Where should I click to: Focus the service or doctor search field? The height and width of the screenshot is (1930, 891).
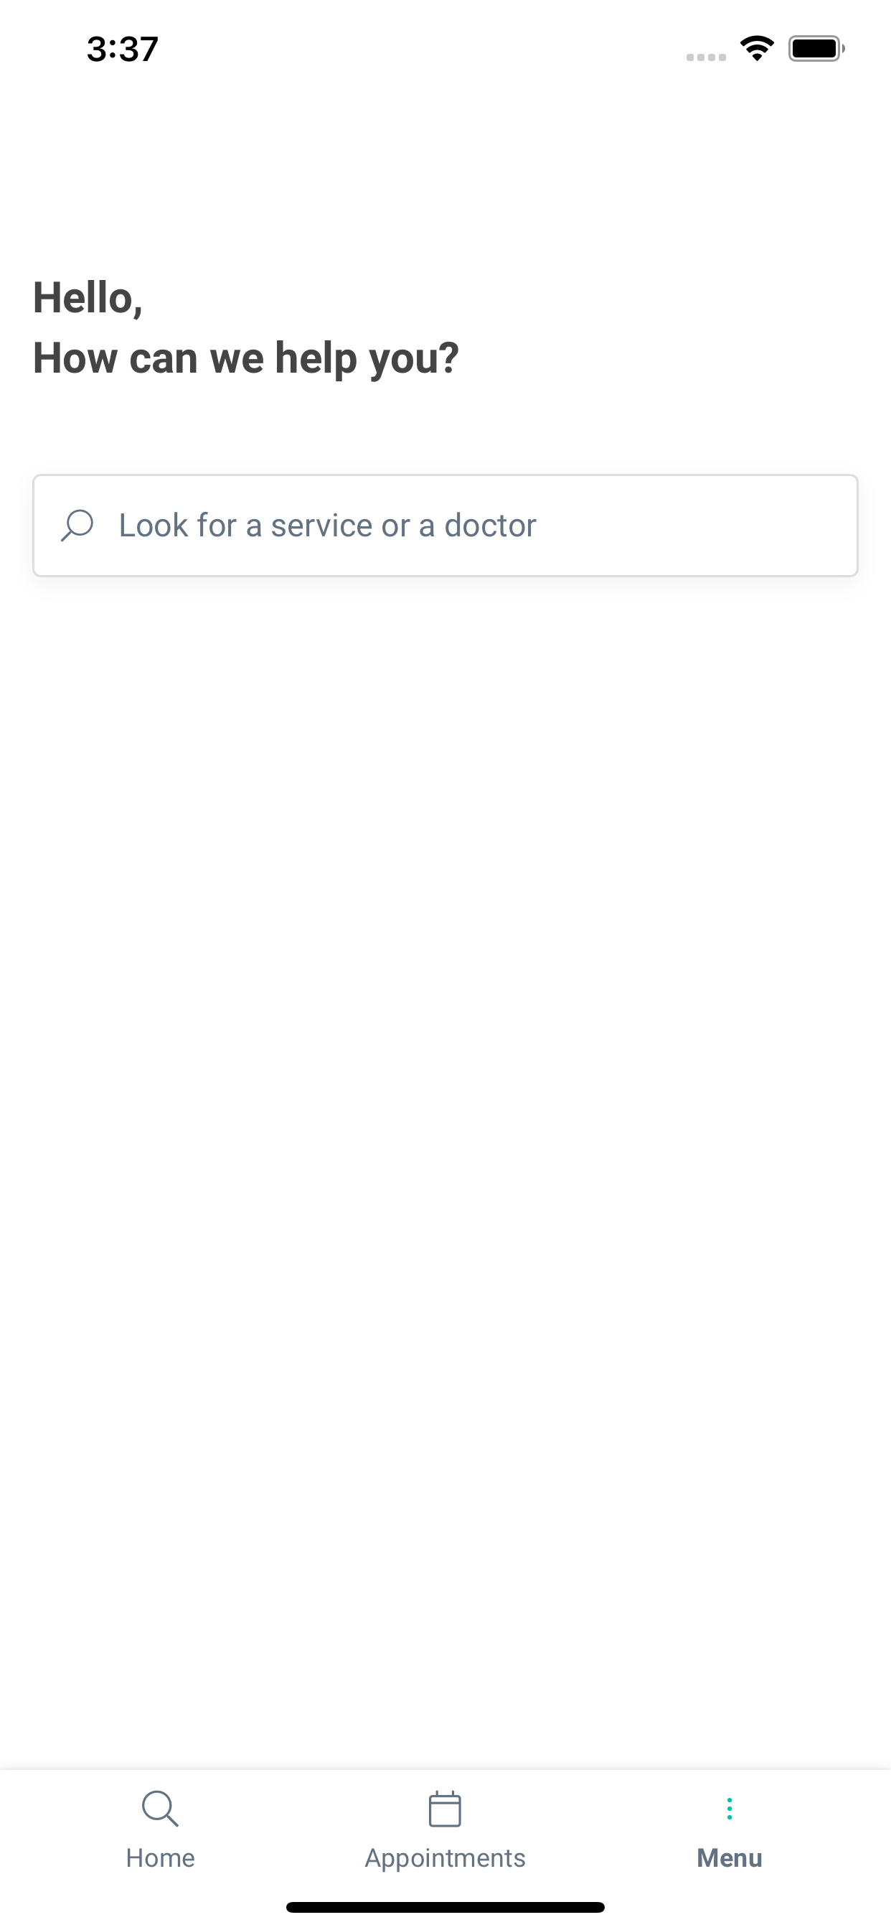[445, 525]
